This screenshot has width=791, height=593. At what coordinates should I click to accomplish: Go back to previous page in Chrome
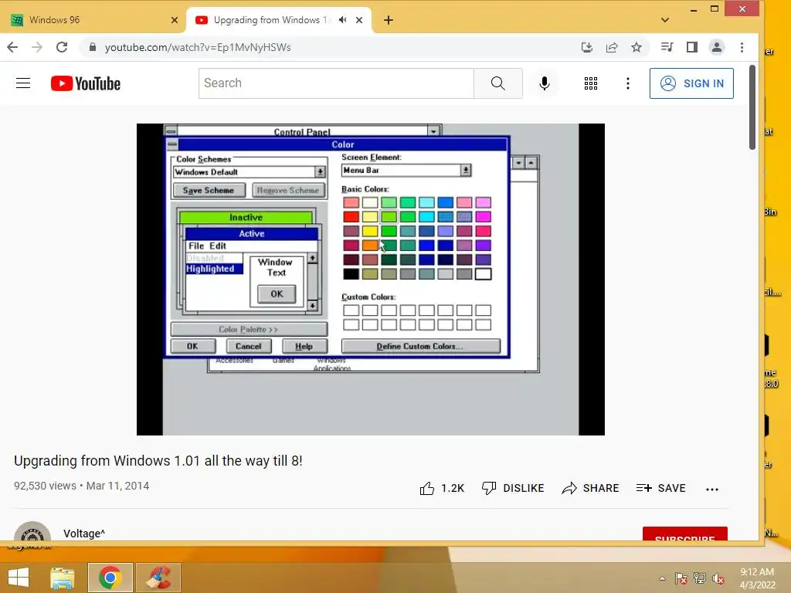[x=12, y=47]
